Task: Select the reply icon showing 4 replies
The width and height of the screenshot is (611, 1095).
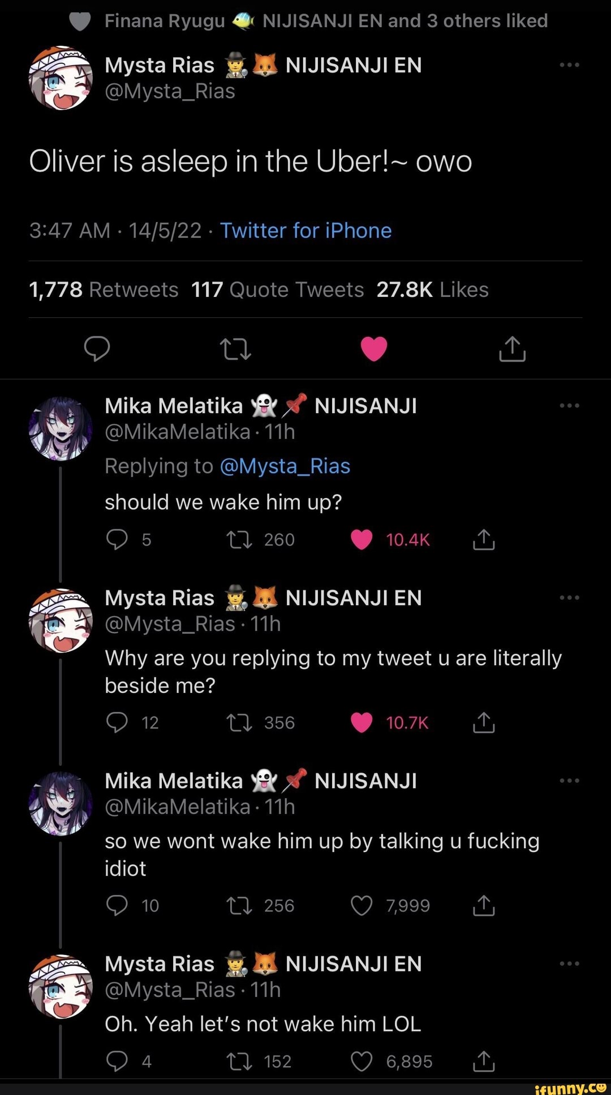Action: [117, 1061]
